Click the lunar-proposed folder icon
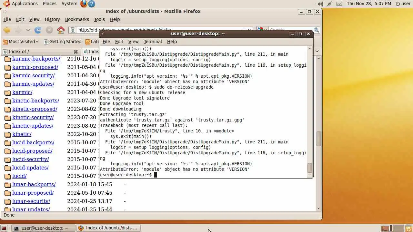The image size is (413, 232). 7,193
